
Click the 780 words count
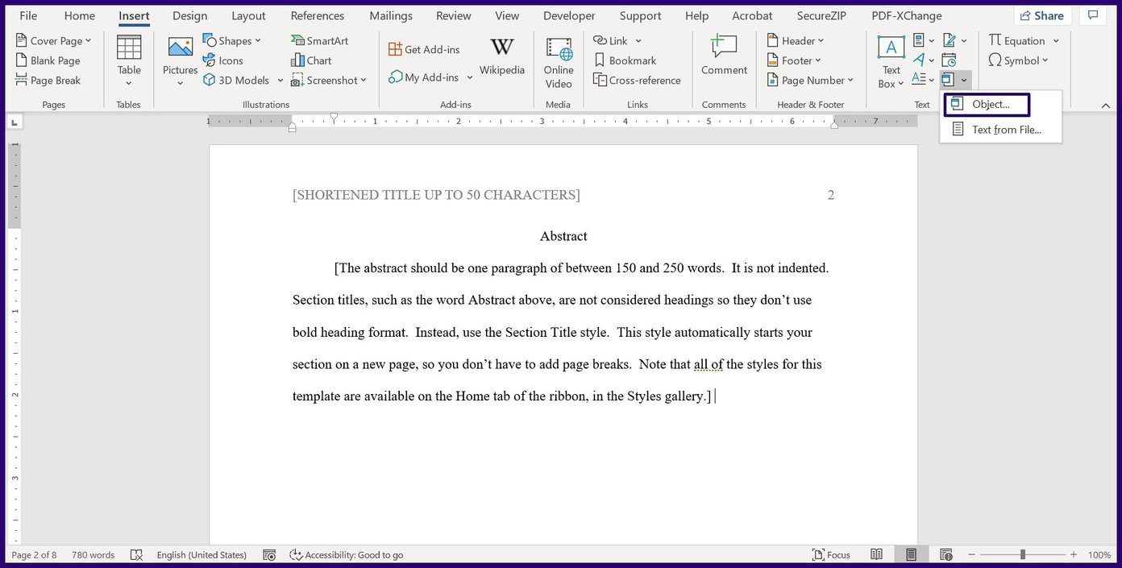[93, 555]
